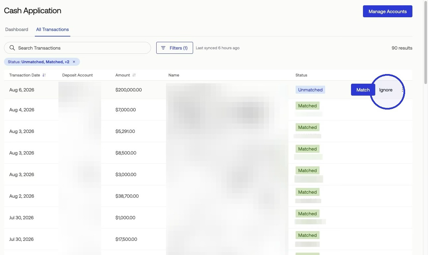Switch to the Dashboard tab
Screen dimensions: 428x255
(x=17, y=29)
